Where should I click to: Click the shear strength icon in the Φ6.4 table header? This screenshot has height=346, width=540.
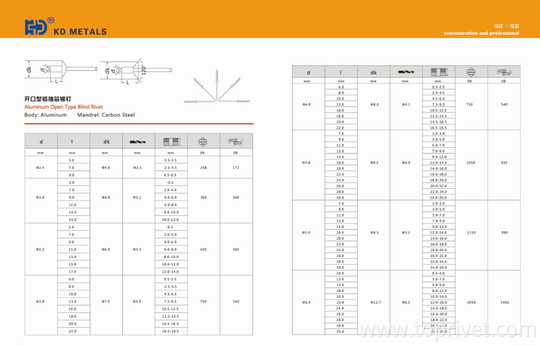pyautogui.click(x=504, y=72)
